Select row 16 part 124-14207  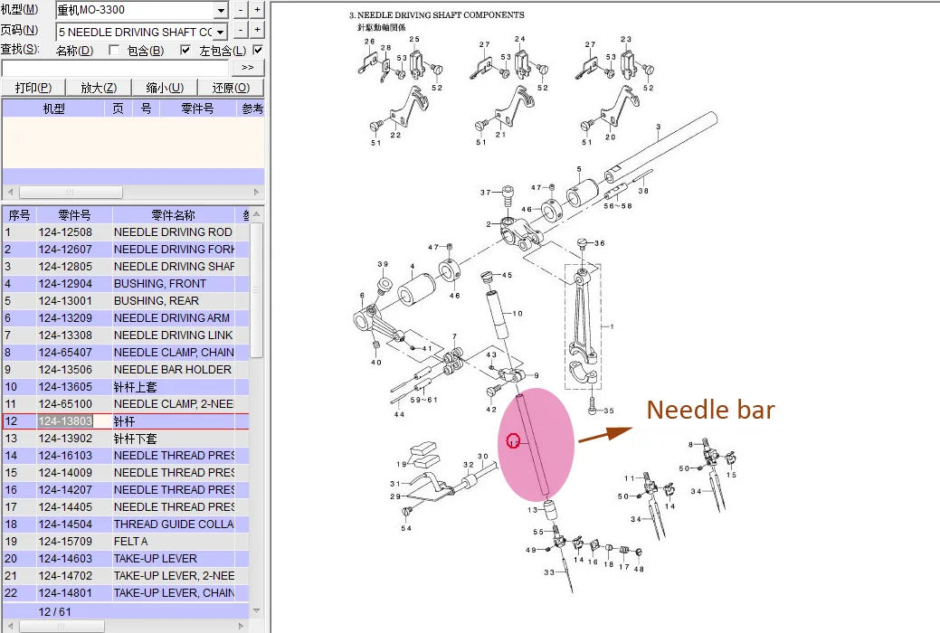pyautogui.click(x=126, y=490)
